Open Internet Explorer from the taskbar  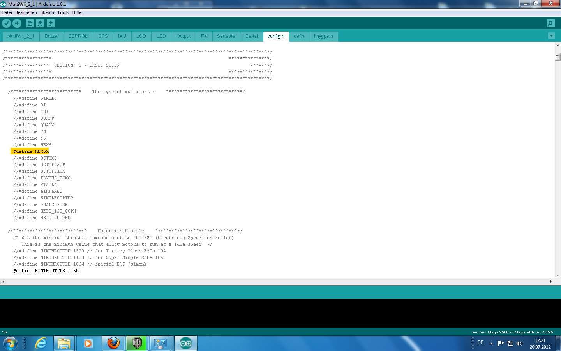coord(40,343)
